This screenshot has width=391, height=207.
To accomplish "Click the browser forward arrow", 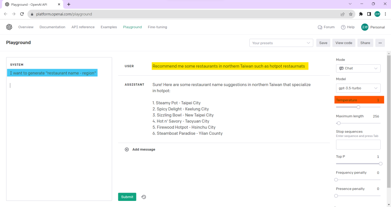I will click(x=14, y=14).
